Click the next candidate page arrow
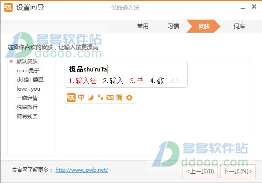Viewport: 262px width, 183px height. tap(177, 81)
